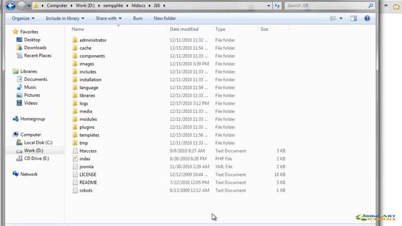Select the LICENSE file name
This screenshot has height=226, width=402.
point(88,175)
